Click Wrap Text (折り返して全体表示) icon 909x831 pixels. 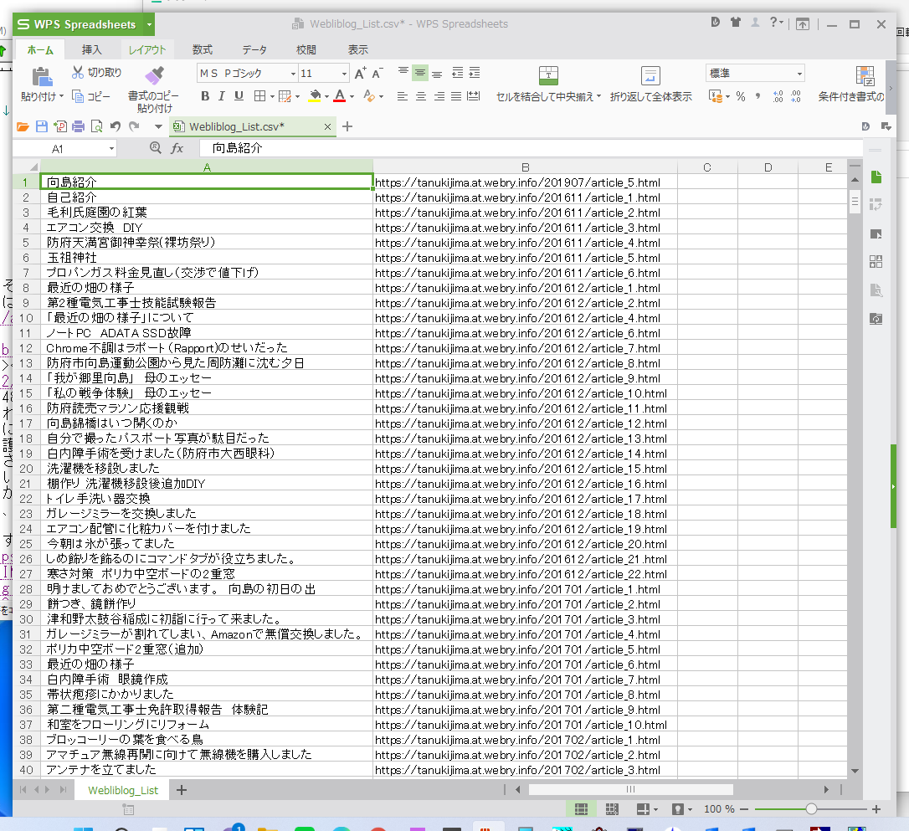coord(650,75)
